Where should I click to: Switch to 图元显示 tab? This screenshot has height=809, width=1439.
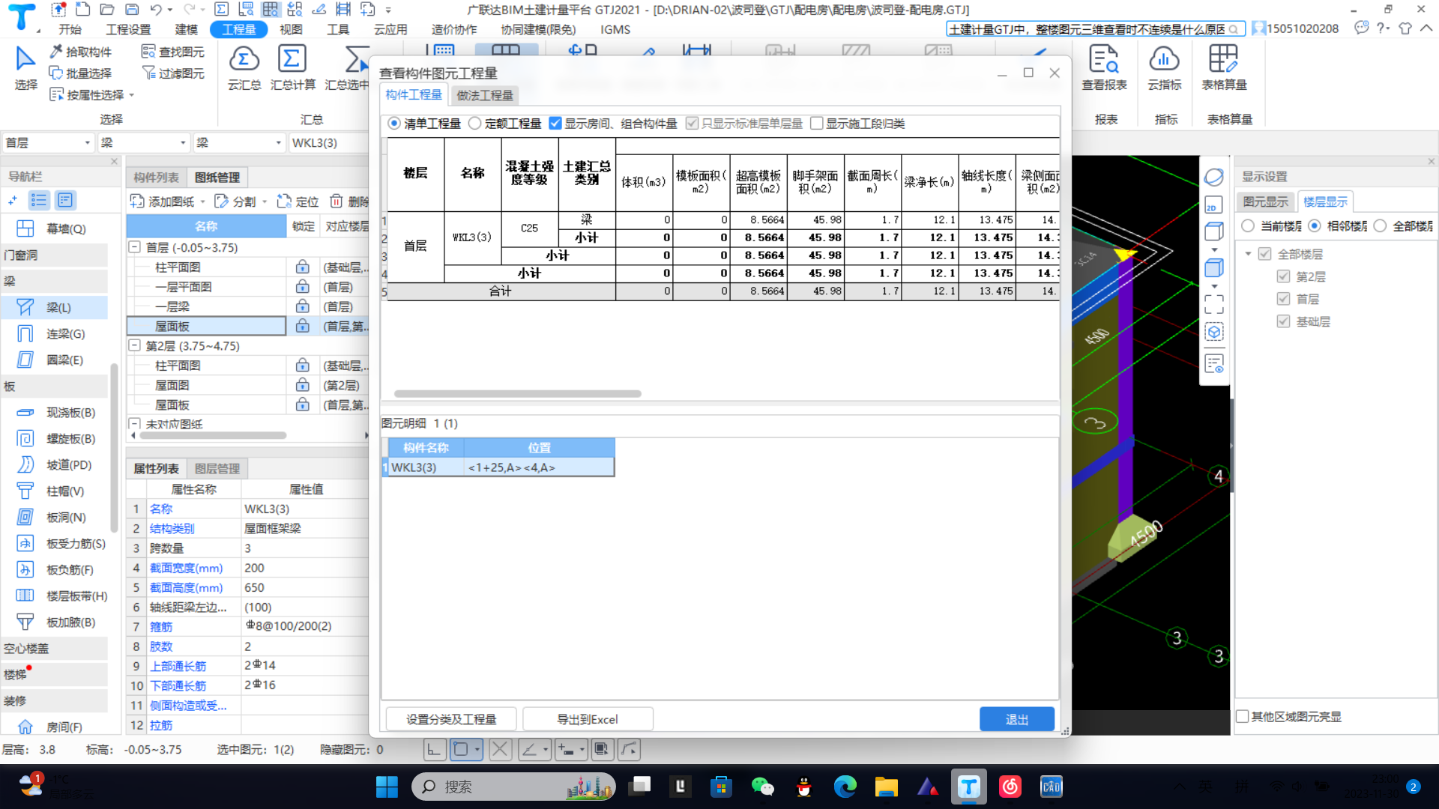pos(1265,202)
